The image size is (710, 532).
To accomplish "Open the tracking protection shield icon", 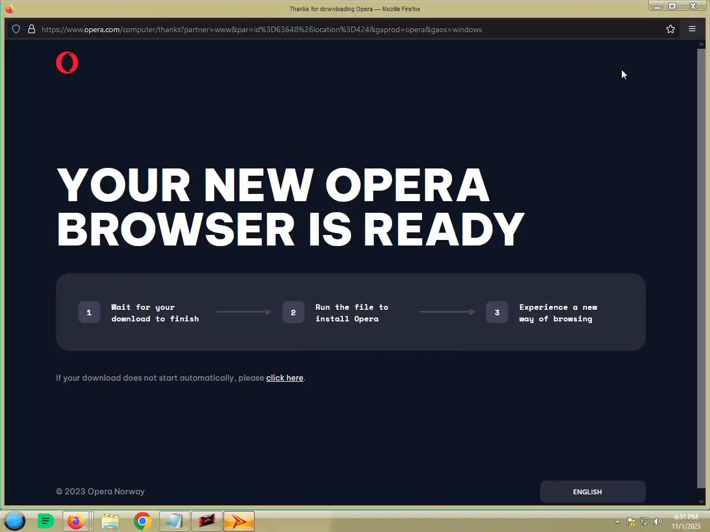I will click(x=16, y=29).
